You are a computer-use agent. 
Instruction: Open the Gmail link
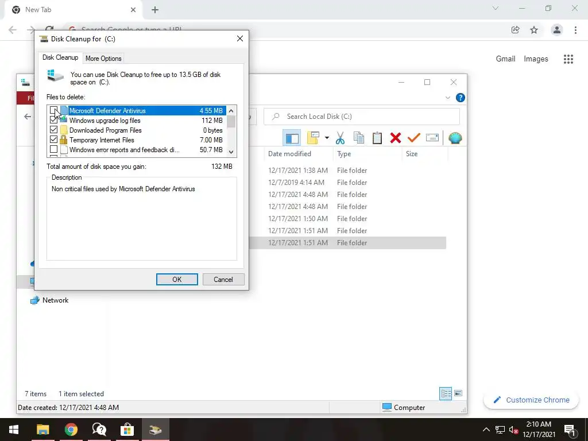click(x=505, y=59)
